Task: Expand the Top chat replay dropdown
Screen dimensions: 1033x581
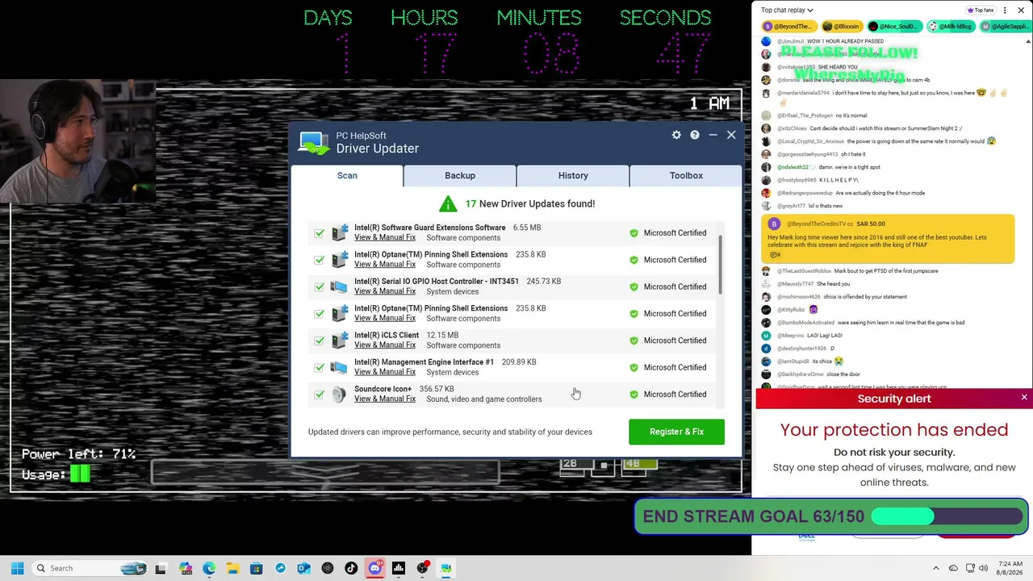Action: point(787,10)
